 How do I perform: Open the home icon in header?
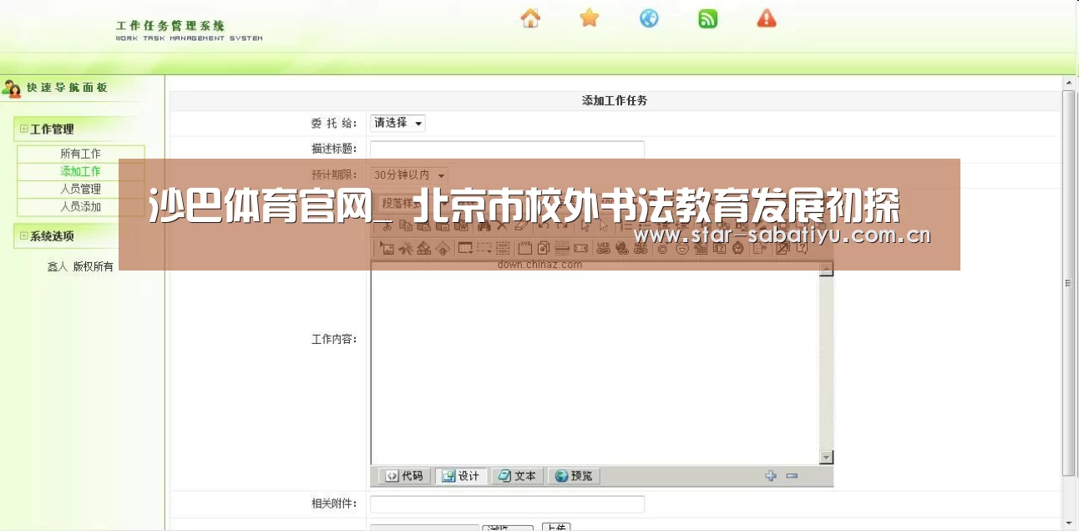pyautogui.click(x=530, y=18)
